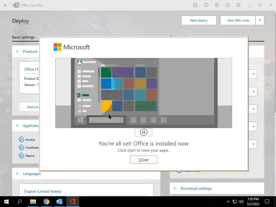Image resolution: width=276 pixels, height=207 pixels.
Task: Collapse the Products section
Action: (x=17, y=51)
